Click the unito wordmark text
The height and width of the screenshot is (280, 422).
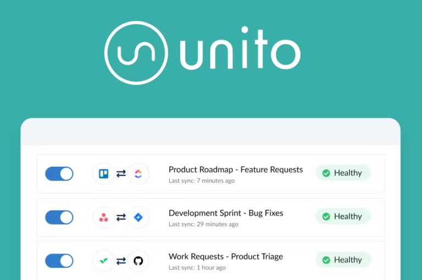(240, 52)
